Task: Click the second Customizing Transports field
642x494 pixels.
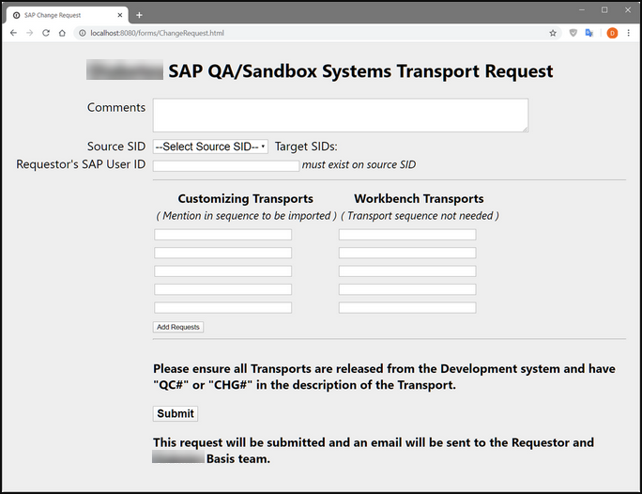Action: (223, 253)
